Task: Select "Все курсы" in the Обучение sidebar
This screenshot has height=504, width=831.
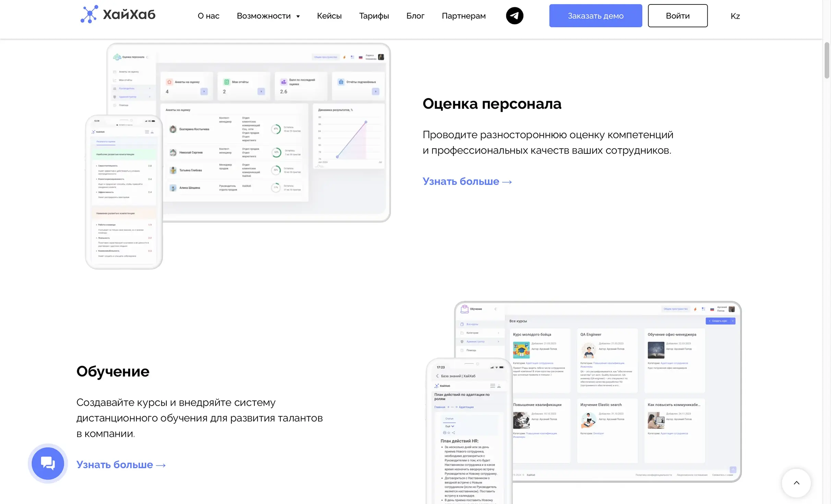Action: [x=472, y=324]
